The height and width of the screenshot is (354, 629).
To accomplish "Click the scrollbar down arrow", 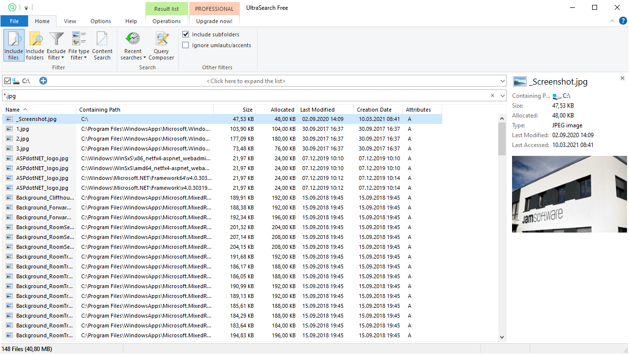I will 502,337.
